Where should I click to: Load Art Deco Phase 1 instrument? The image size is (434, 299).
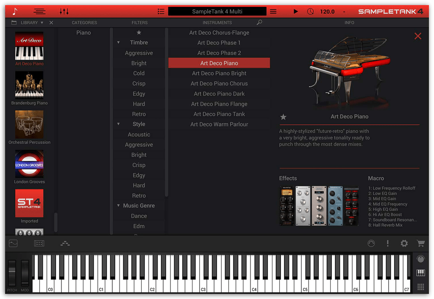click(x=219, y=43)
